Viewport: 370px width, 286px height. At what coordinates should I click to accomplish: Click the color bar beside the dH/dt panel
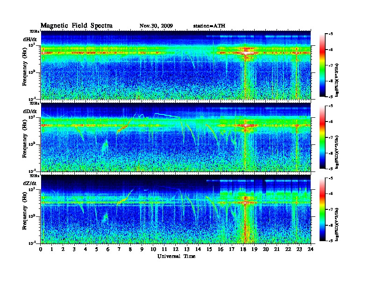coord(322,65)
